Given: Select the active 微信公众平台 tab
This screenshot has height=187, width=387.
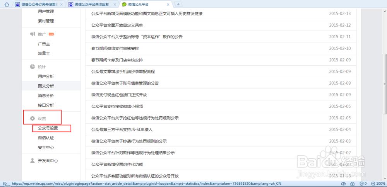Looking at the screenshot, I should pos(146,4).
